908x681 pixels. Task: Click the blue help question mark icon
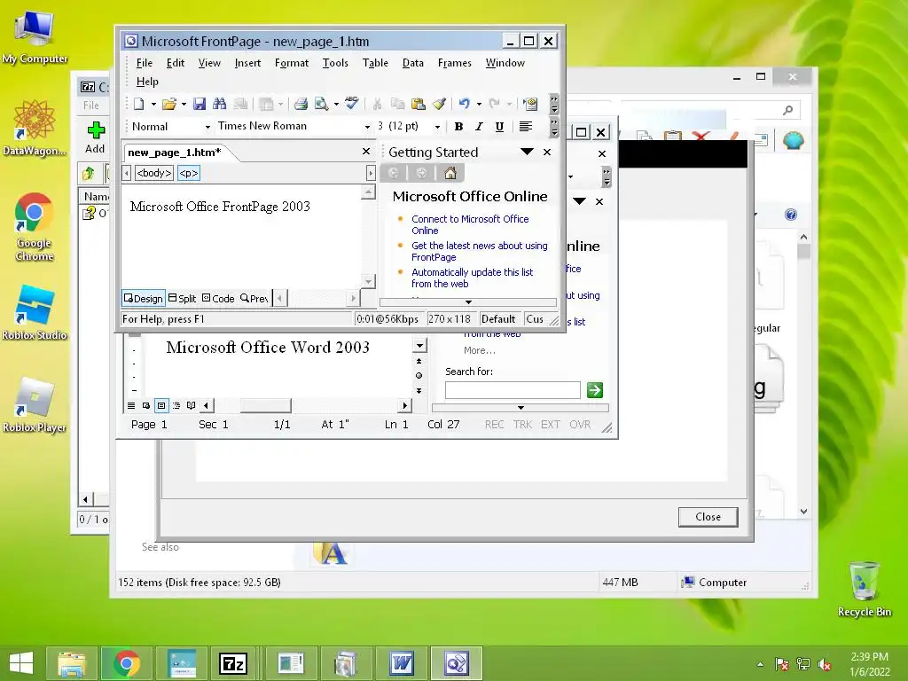(x=790, y=215)
